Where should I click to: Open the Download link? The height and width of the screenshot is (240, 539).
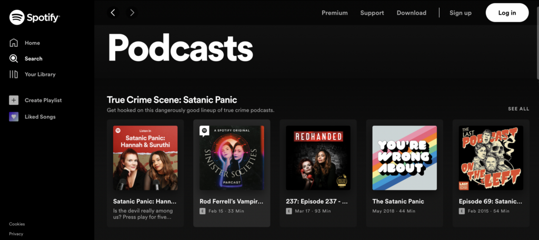412,13
